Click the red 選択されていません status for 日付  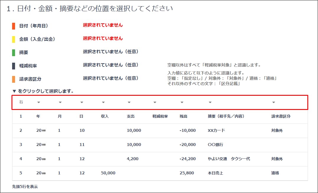tap(103, 25)
